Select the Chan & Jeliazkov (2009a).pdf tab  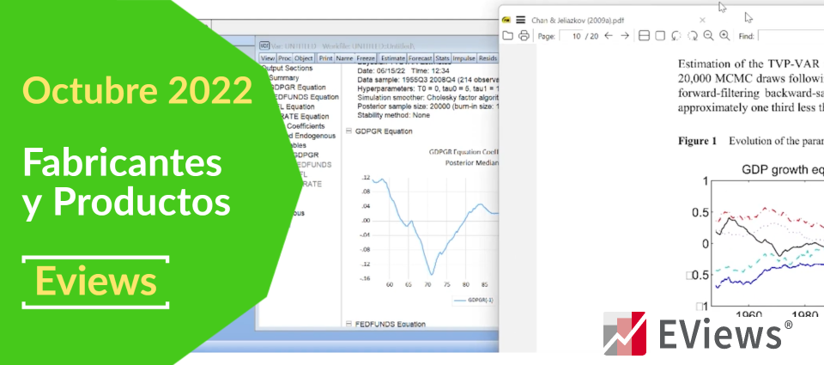(x=577, y=21)
